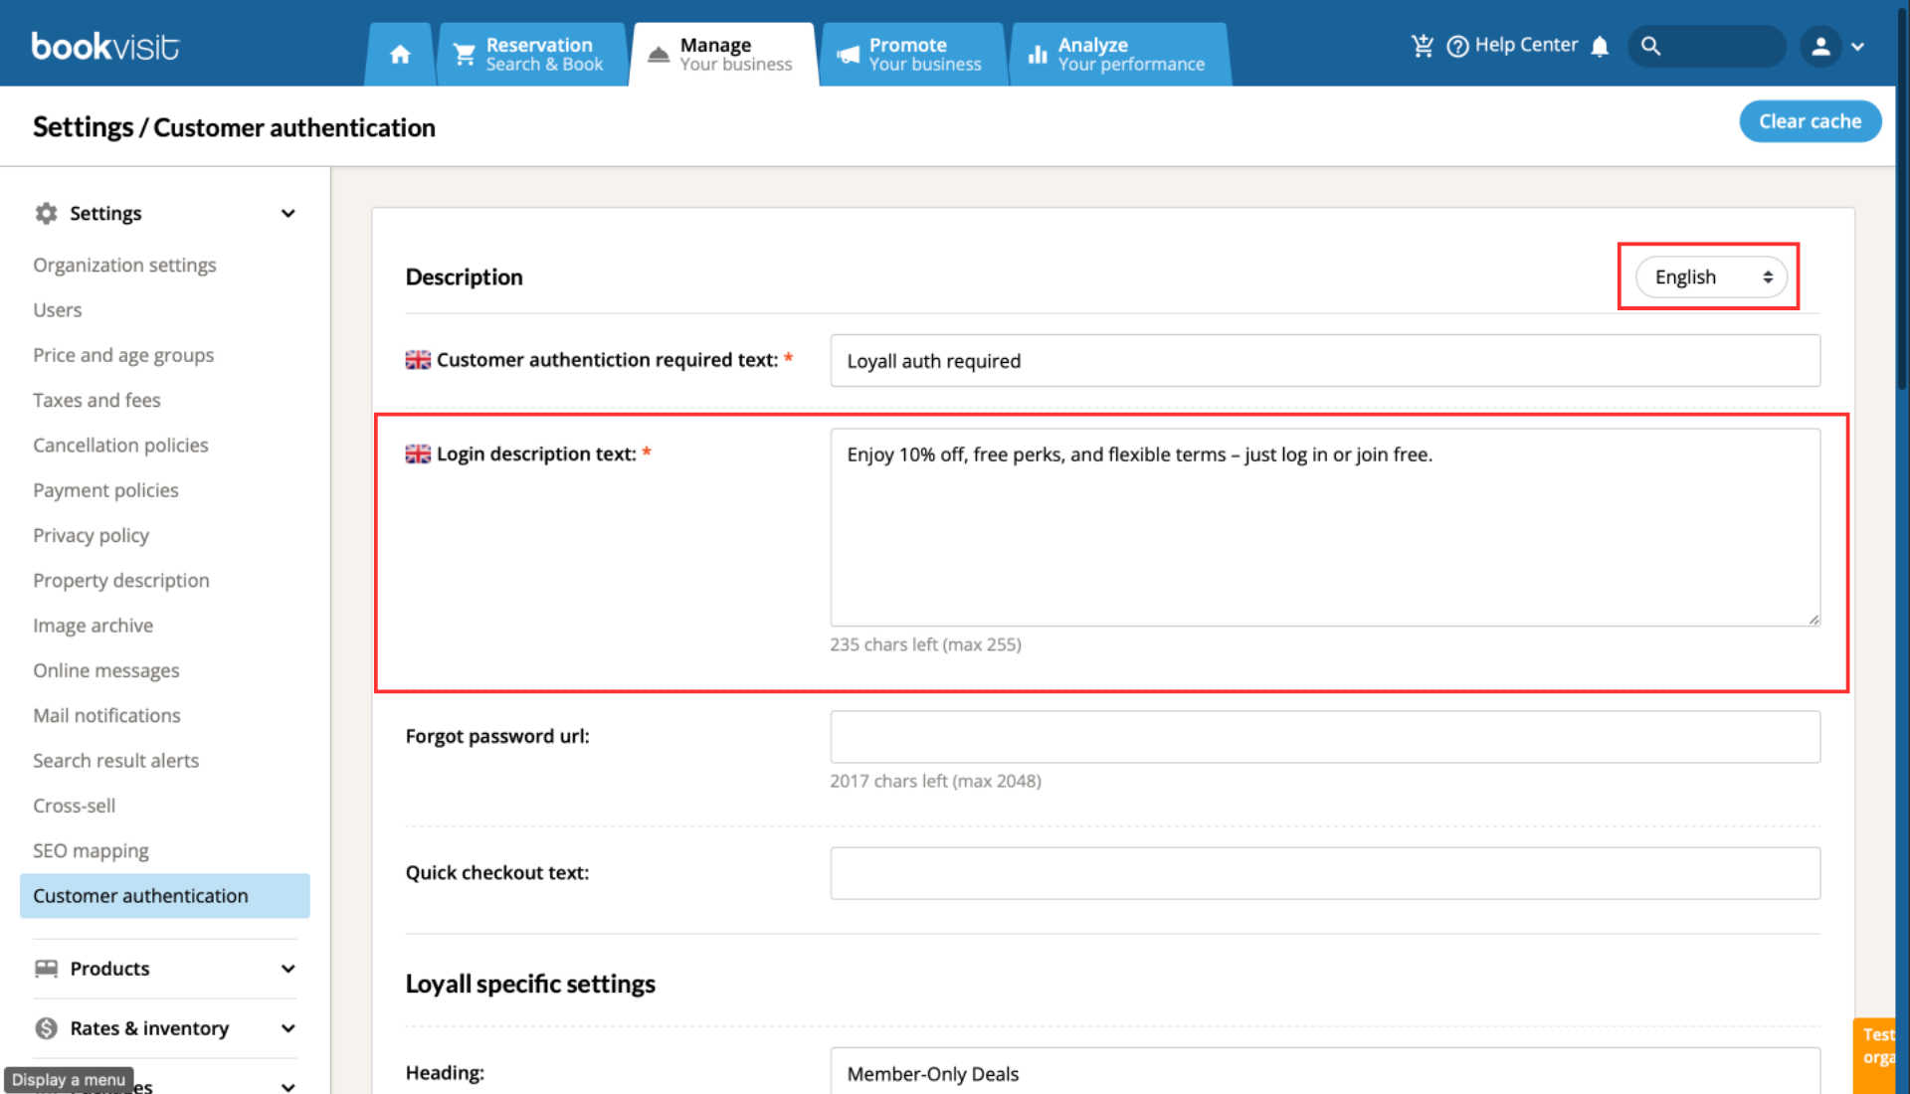Viewport: 1910px width, 1094px height.
Task: Open Cancellation policies settings link
Action: tap(120, 445)
